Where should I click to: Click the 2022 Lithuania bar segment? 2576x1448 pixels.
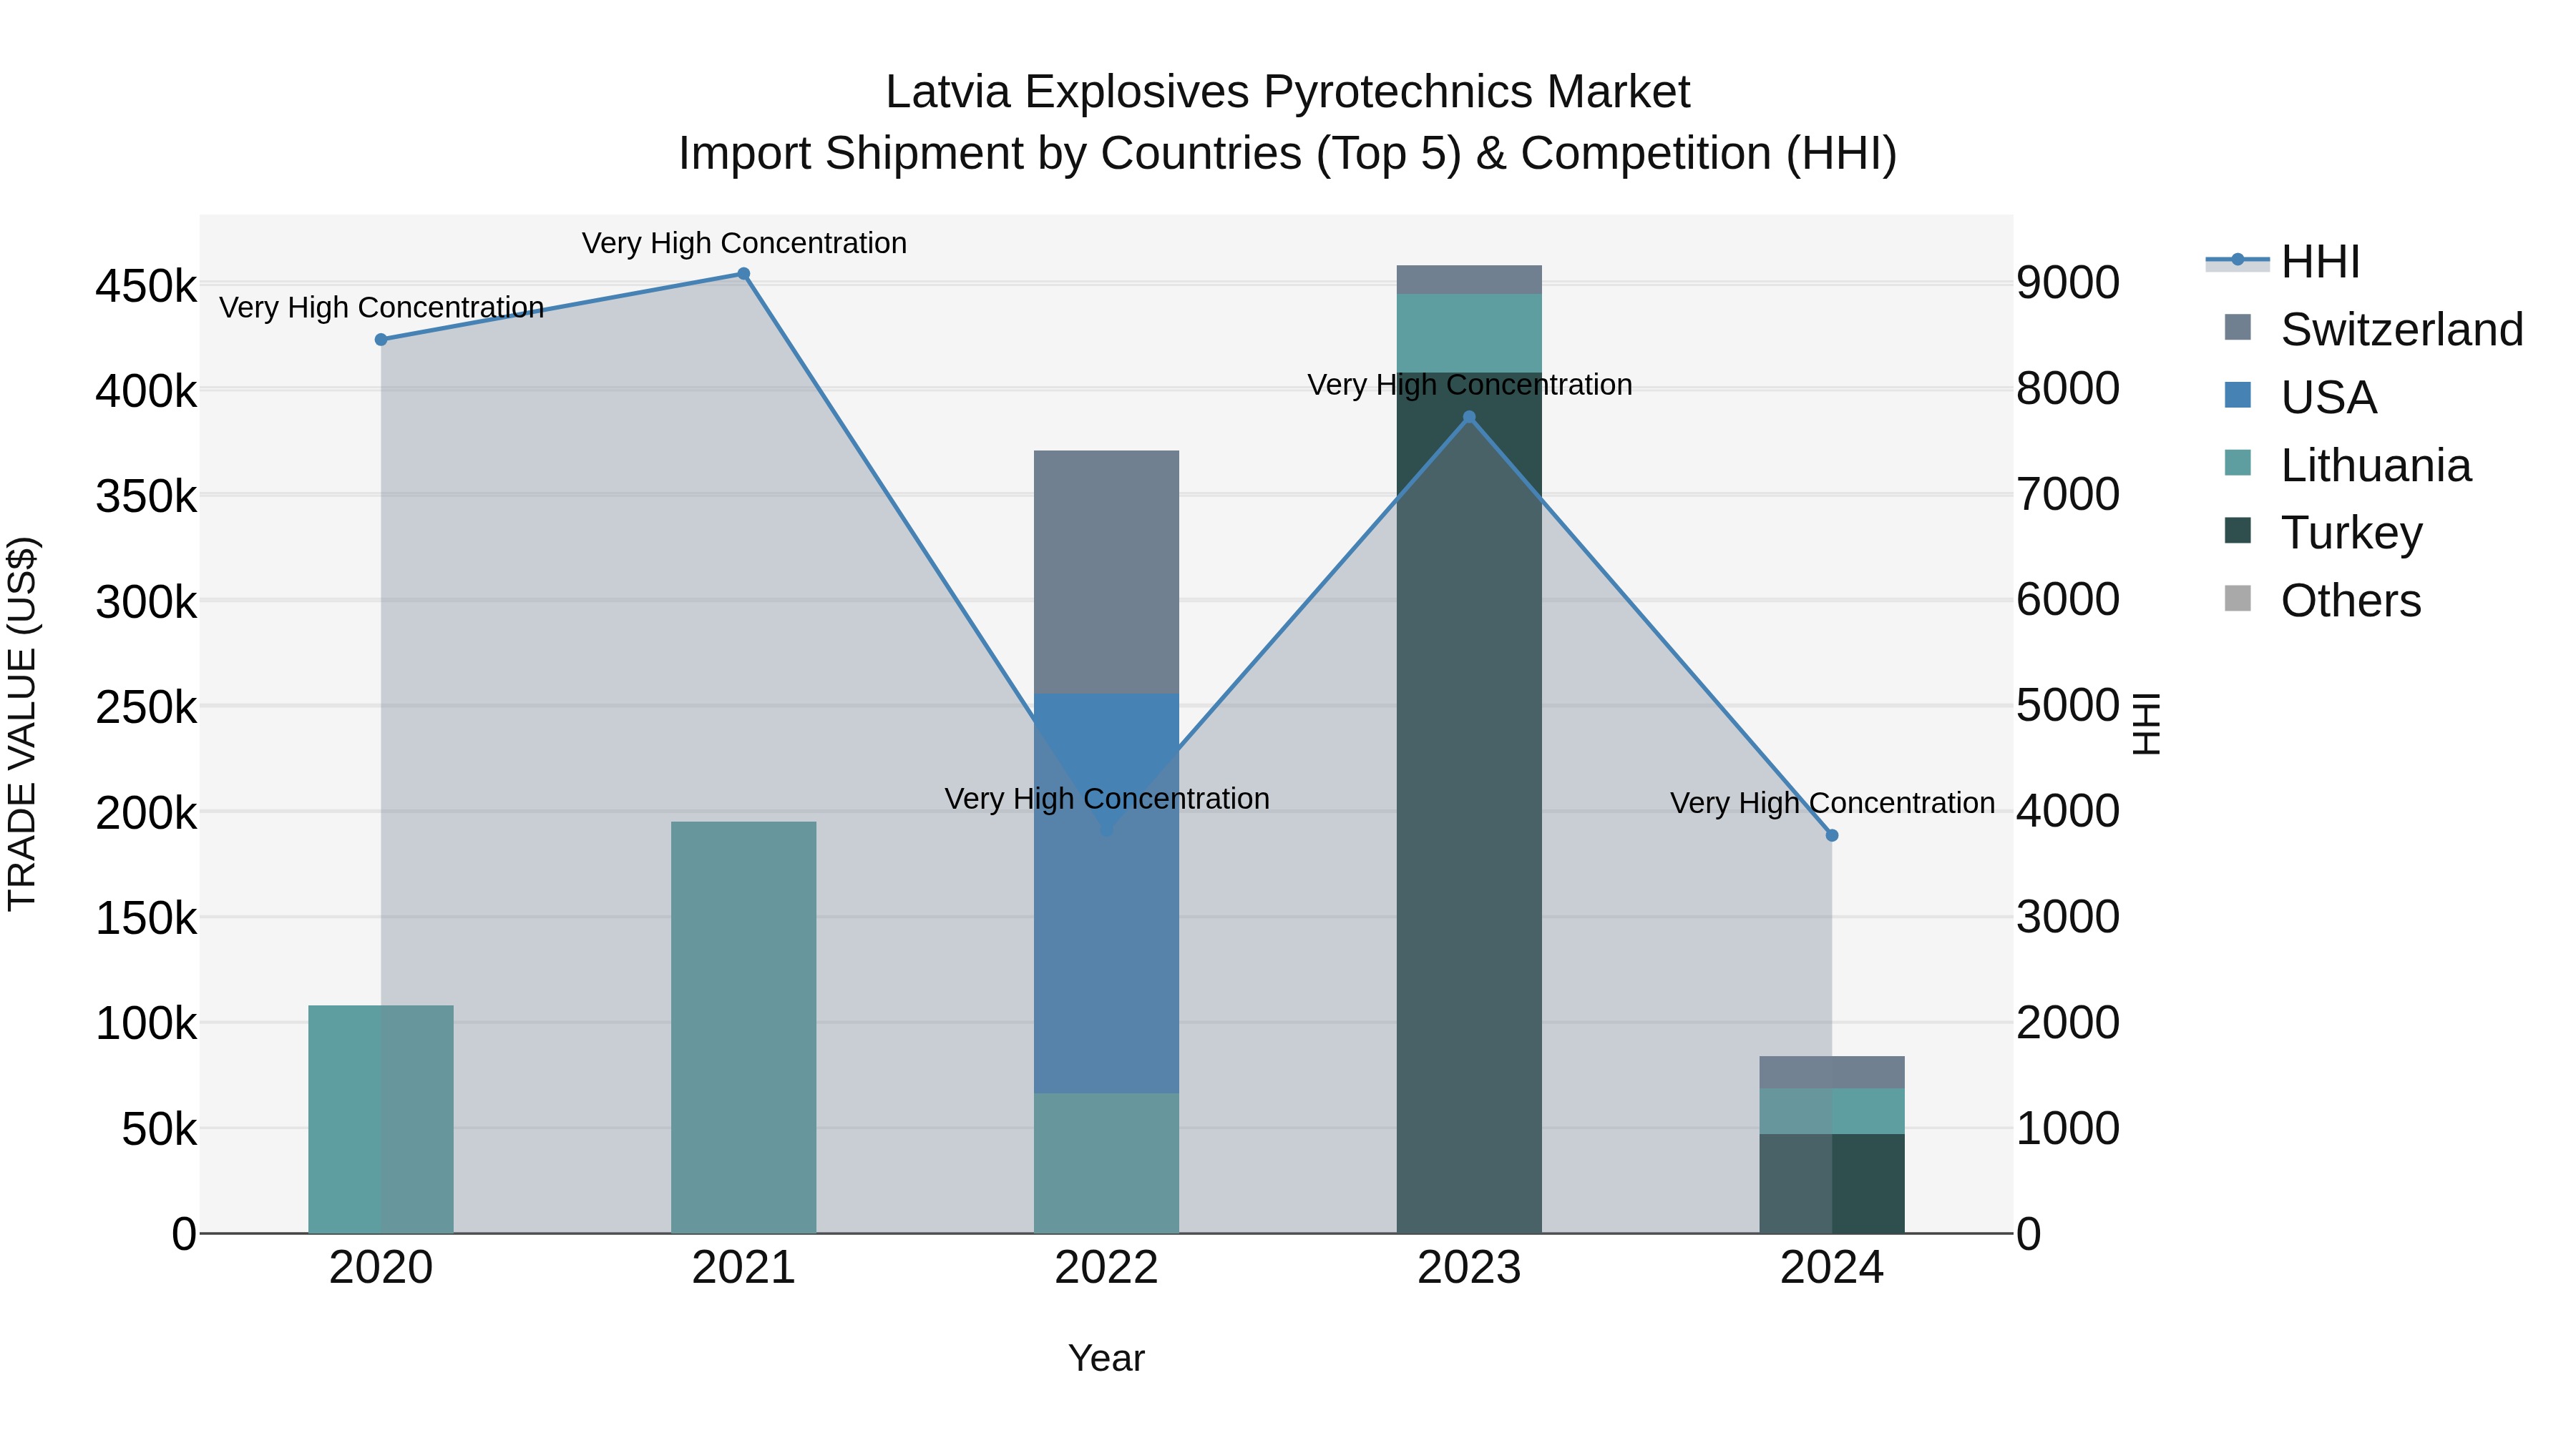pyautogui.click(x=1107, y=1163)
